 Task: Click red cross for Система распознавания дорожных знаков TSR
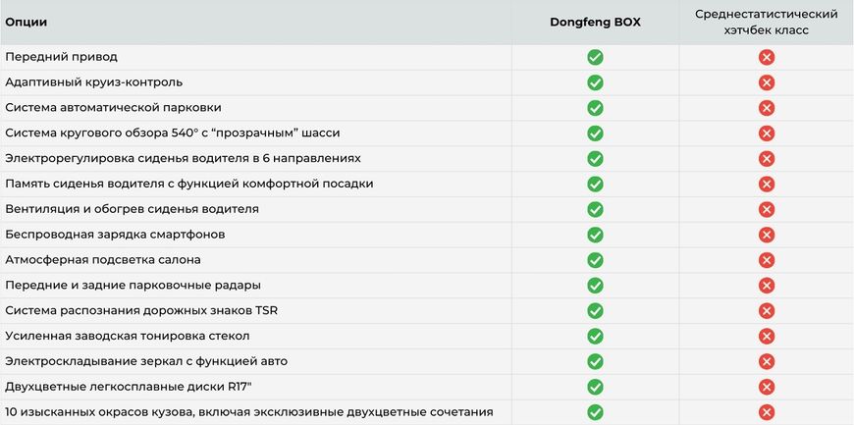767,310
